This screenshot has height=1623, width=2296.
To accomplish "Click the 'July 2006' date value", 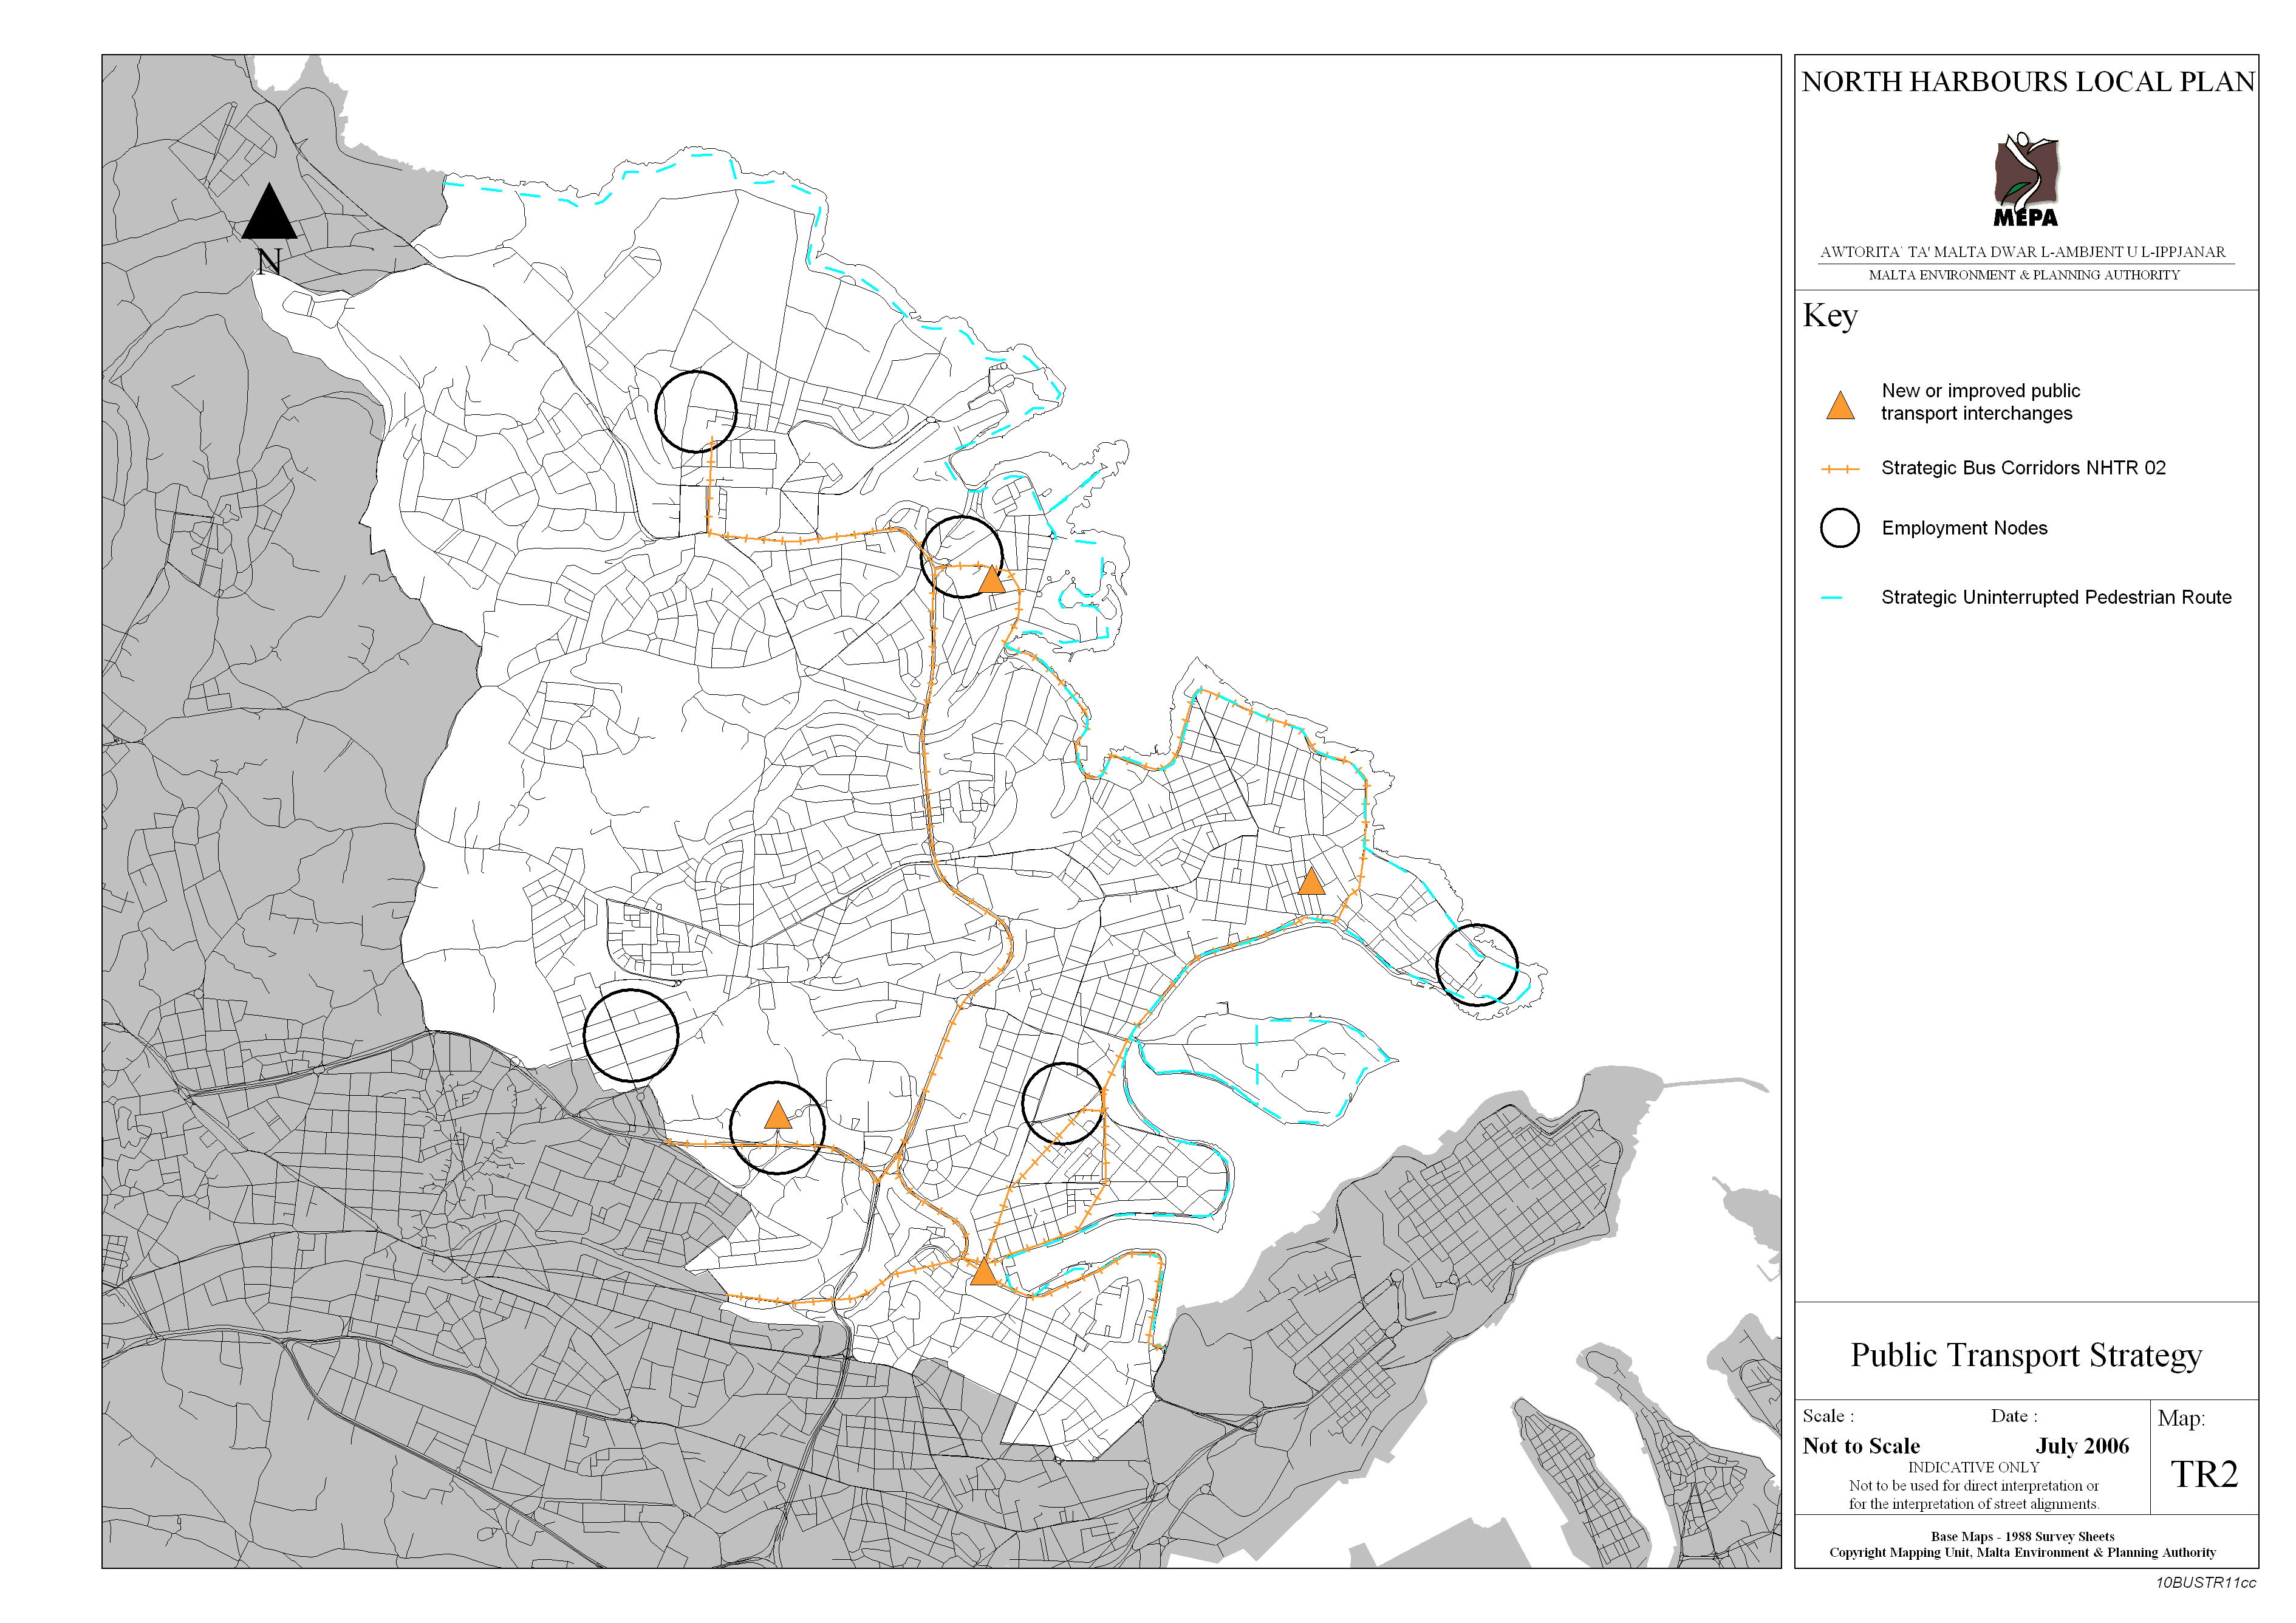I will pos(2082,1446).
